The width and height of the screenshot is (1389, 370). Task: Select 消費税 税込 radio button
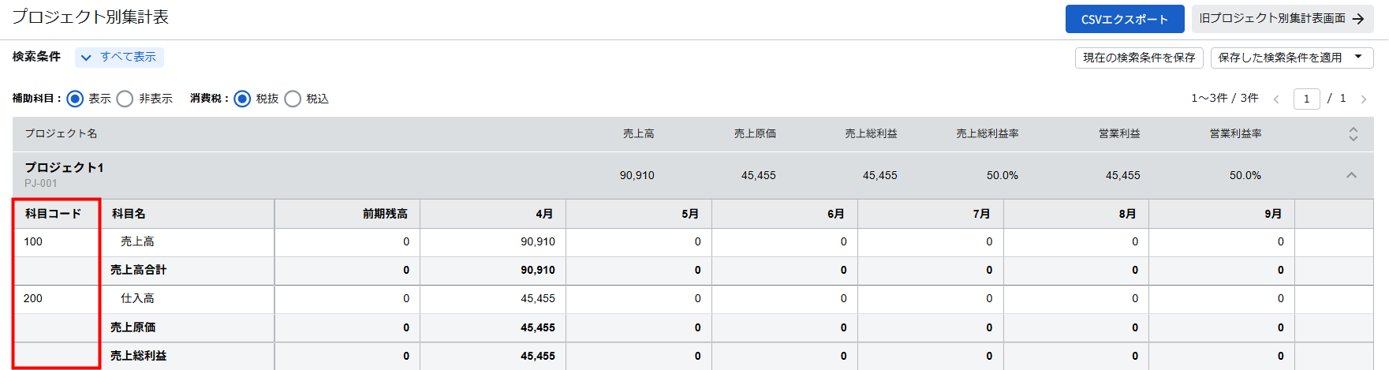293,99
